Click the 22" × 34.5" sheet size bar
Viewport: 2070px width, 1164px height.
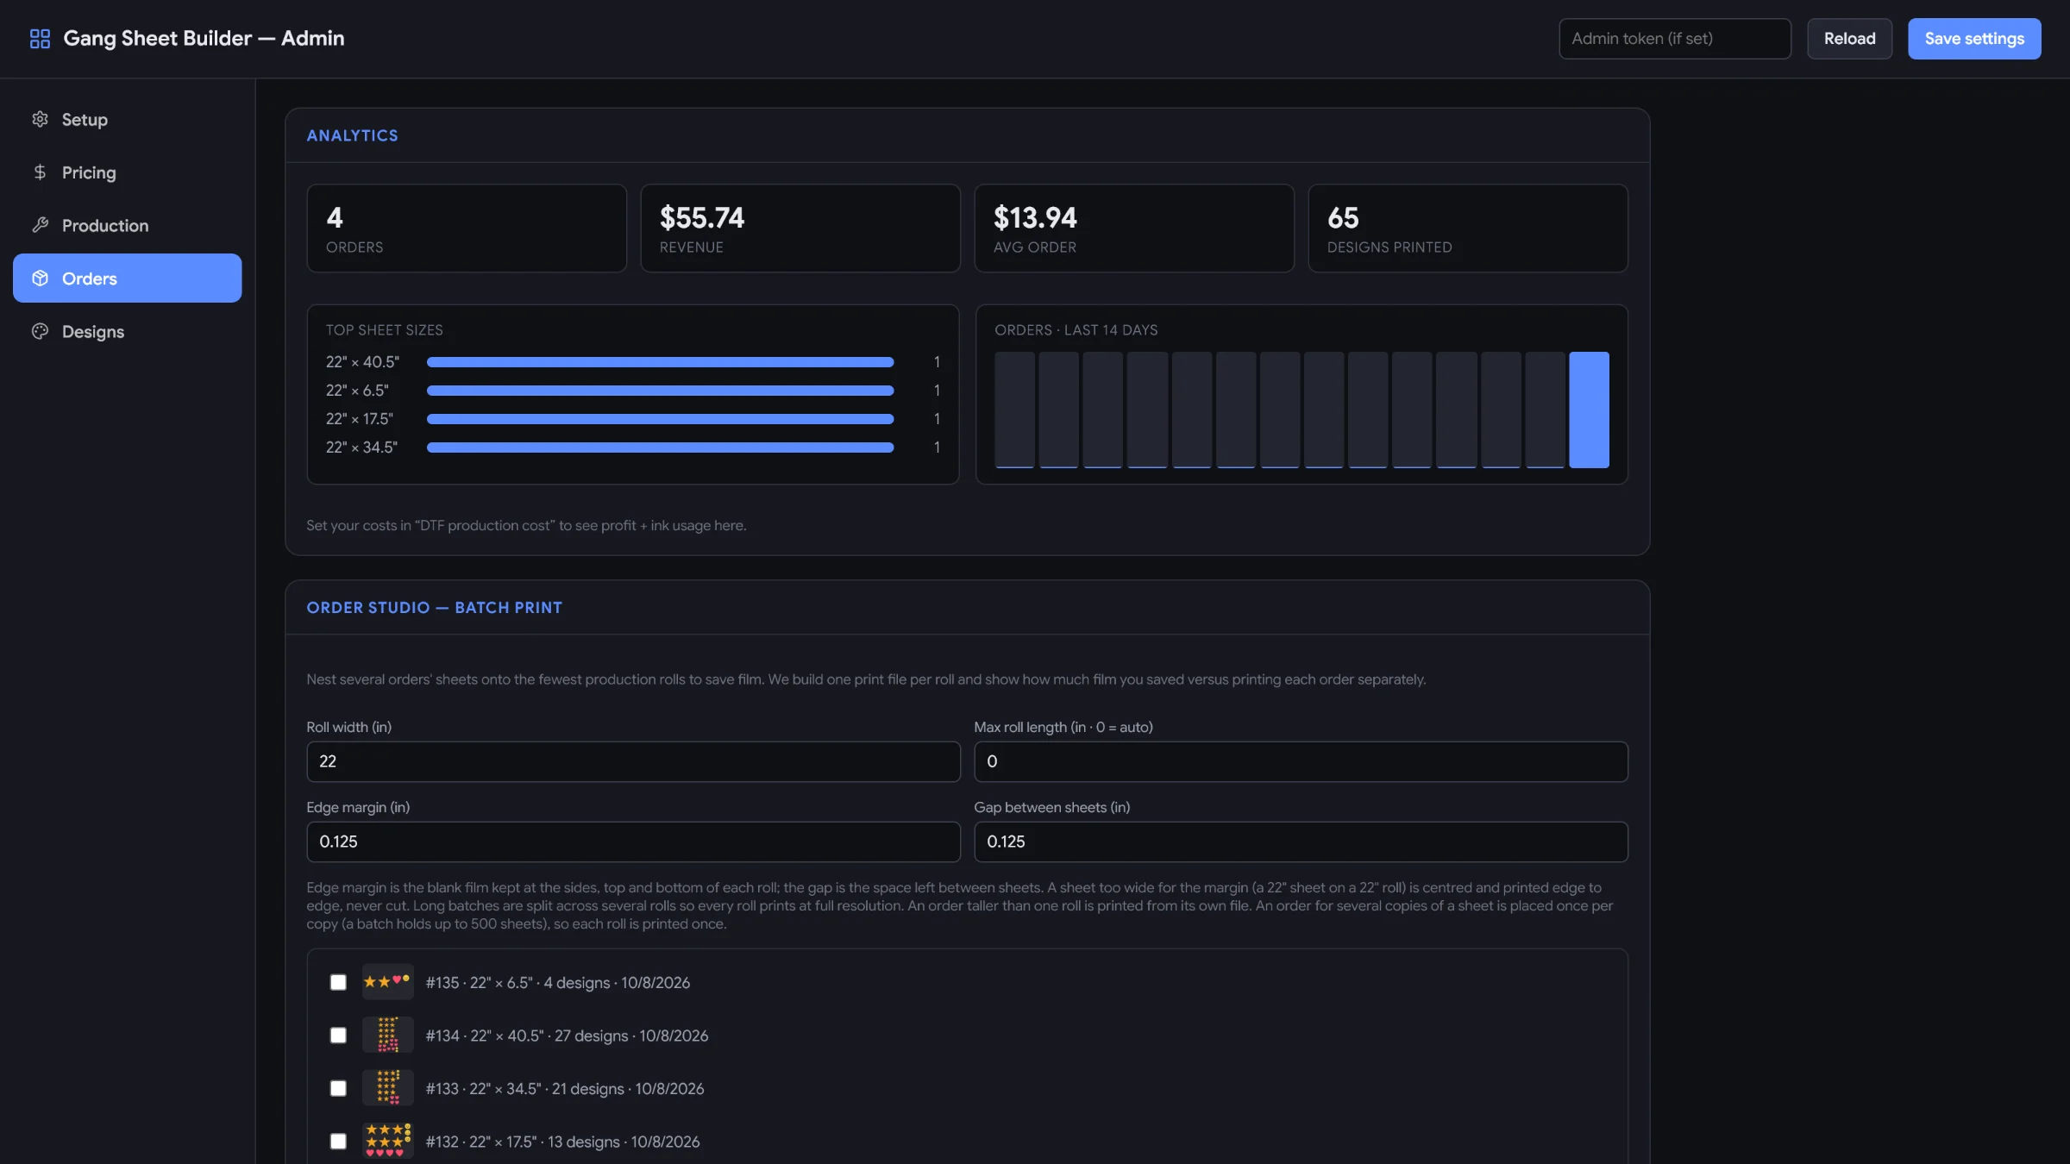point(660,447)
